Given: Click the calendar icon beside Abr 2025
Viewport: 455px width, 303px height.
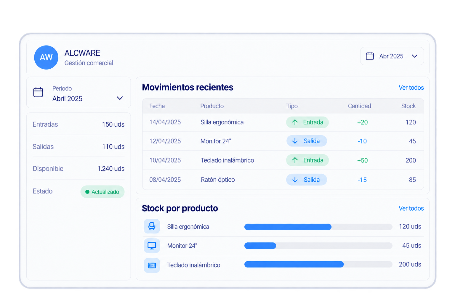Looking at the screenshot, I should pos(370,56).
